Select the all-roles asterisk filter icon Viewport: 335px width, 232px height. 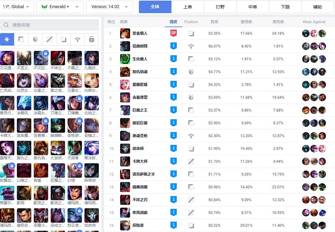pyautogui.click(x=7, y=39)
